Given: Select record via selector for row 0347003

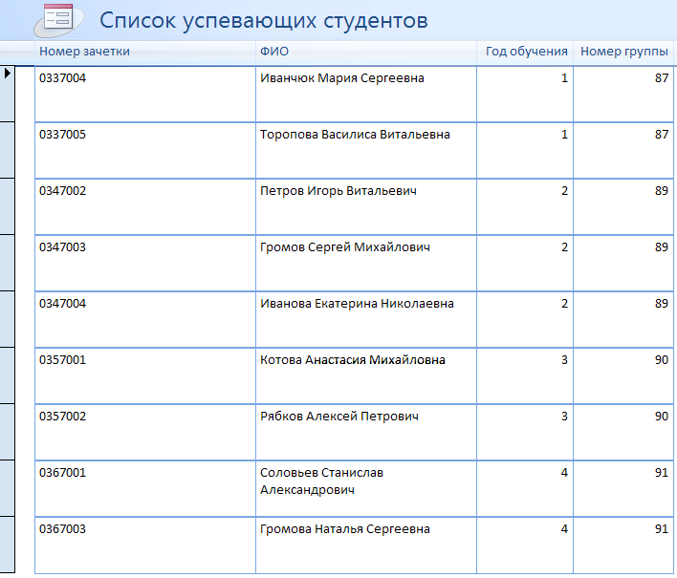Looking at the screenshot, I should point(8,263).
